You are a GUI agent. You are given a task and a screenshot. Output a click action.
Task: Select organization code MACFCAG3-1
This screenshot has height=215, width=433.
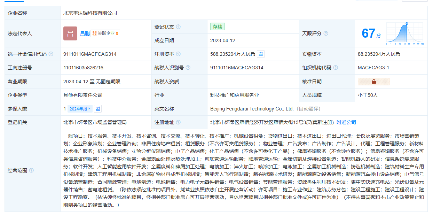373,68
